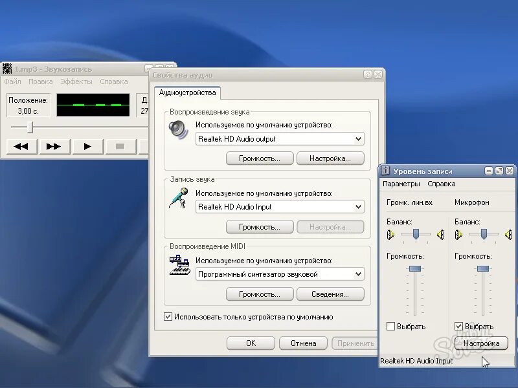This screenshot has height=388, width=518.
Task: Click the speaker icon in Воспроизведение звука
Action: tap(179, 130)
